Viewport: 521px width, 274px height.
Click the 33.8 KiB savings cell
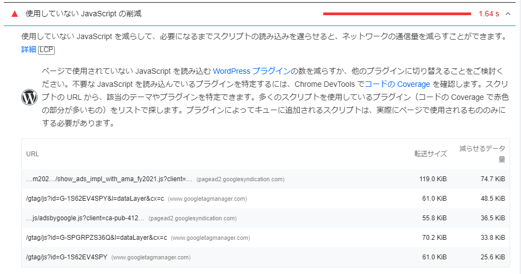coord(493,238)
